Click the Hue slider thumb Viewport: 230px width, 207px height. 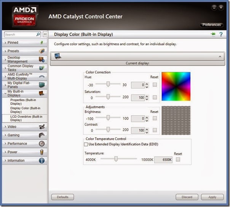[x=108, y=84]
